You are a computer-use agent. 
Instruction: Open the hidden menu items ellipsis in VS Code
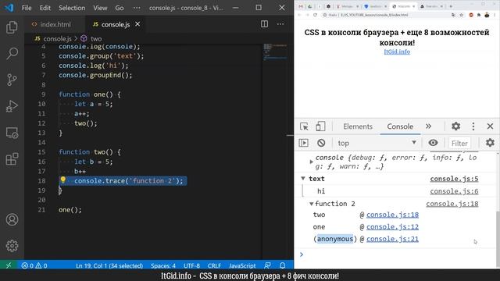[137, 8]
